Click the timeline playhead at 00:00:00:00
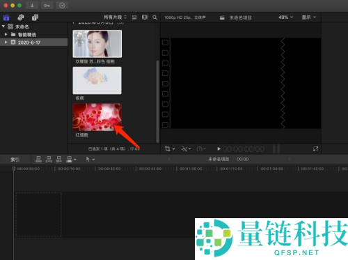The height and width of the screenshot is (260, 348). point(13,169)
